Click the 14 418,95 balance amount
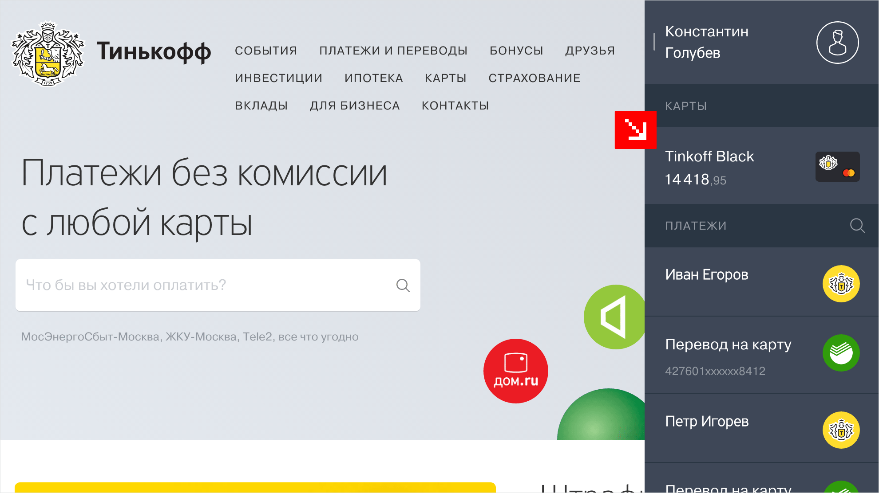The height and width of the screenshot is (493, 879). tap(696, 180)
